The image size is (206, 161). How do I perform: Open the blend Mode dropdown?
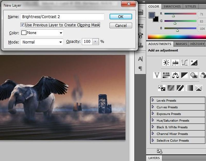point(42,42)
